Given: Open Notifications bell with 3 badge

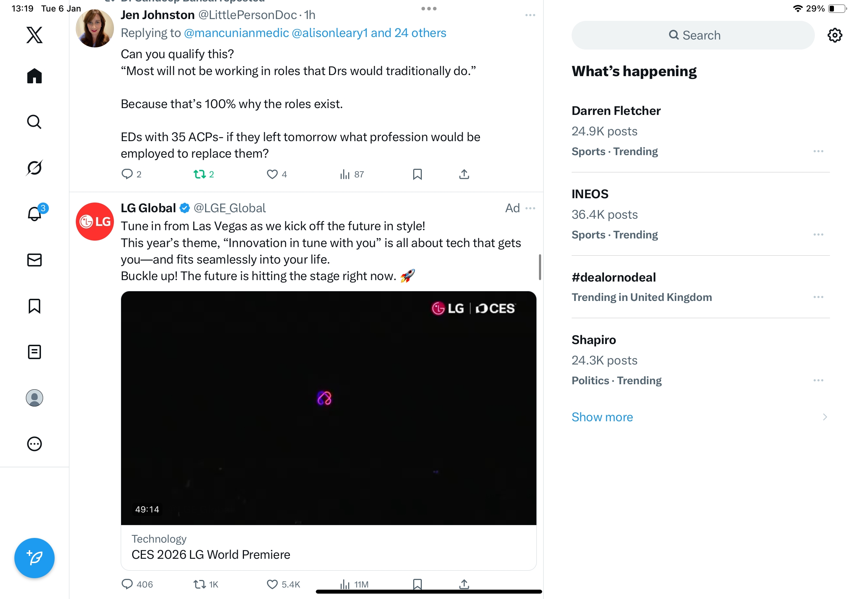Looking at the screenshot, I should click(35, 214).
